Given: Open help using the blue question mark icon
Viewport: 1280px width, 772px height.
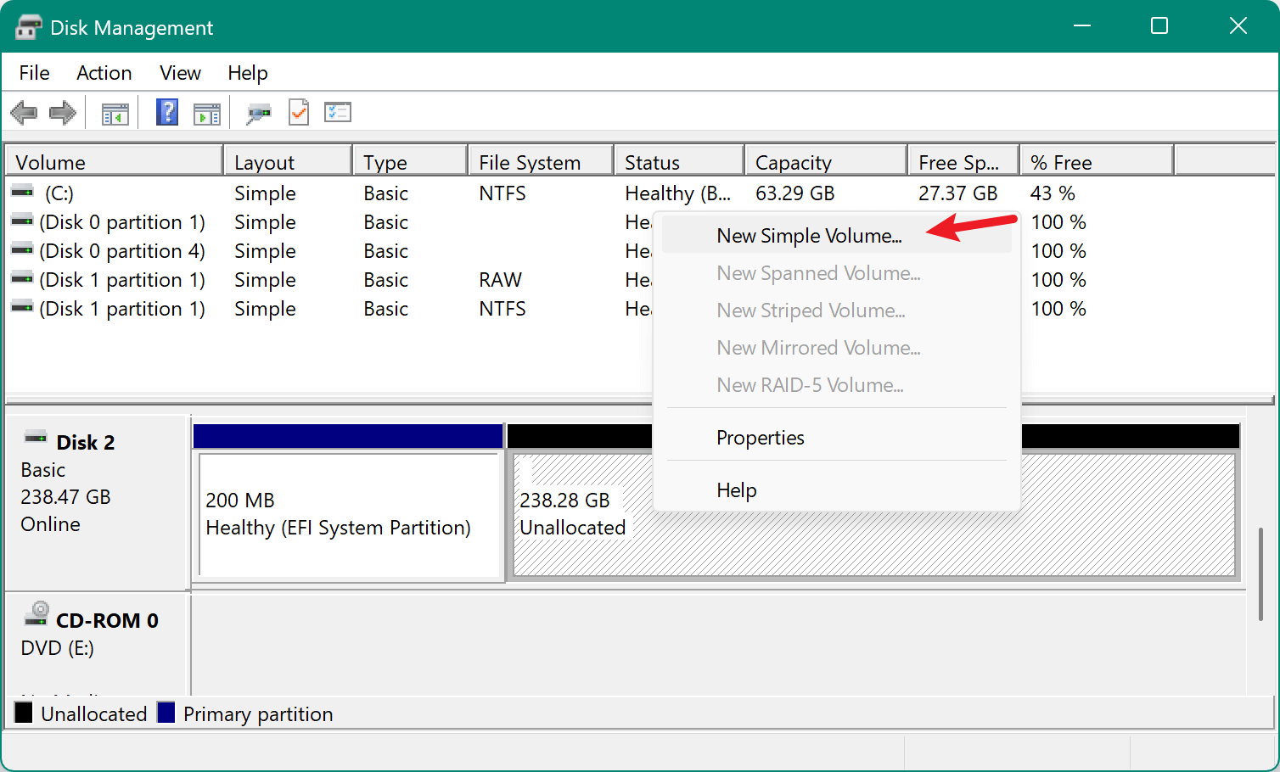Looking at the screenshot, I should [166, 111].
